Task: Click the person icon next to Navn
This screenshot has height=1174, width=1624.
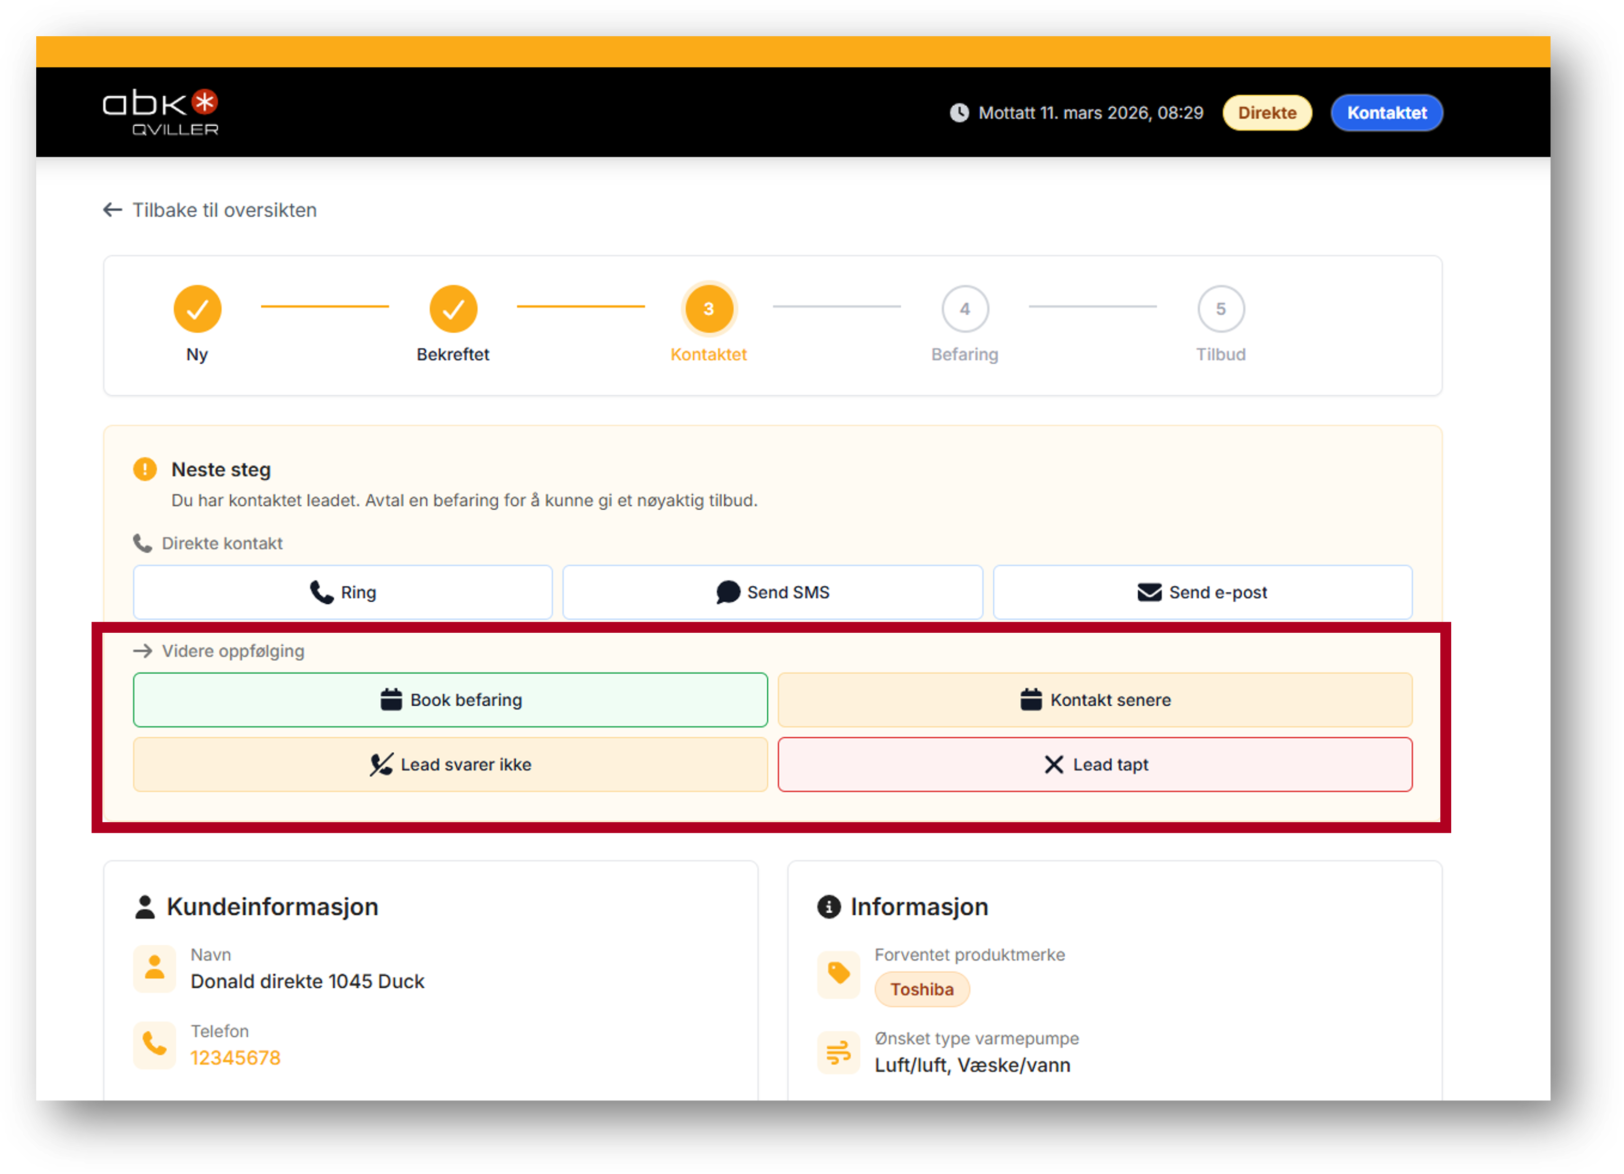Action: (x=155, y=968)
